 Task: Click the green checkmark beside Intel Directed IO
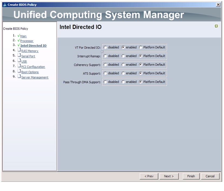coord(19,45)
